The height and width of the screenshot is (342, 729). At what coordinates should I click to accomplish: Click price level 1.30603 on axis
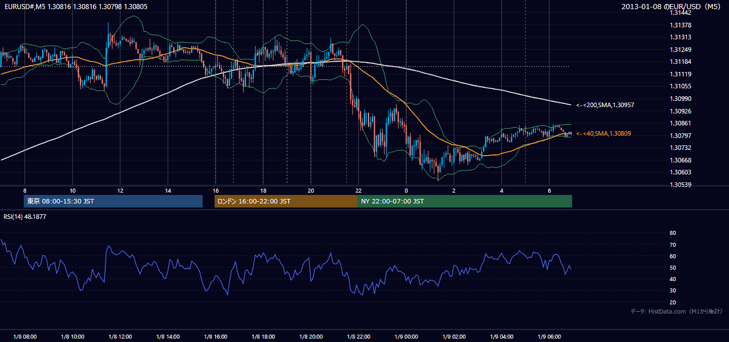(681, 172)
